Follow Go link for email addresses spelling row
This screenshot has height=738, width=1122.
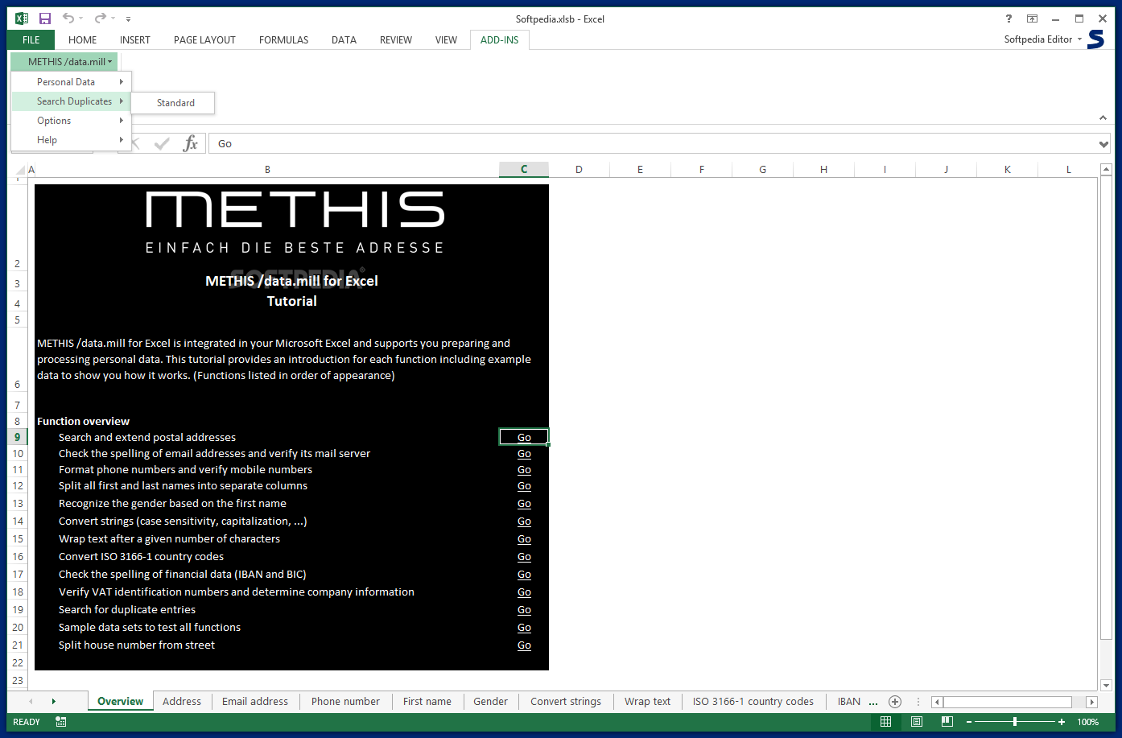click(524, 454)
